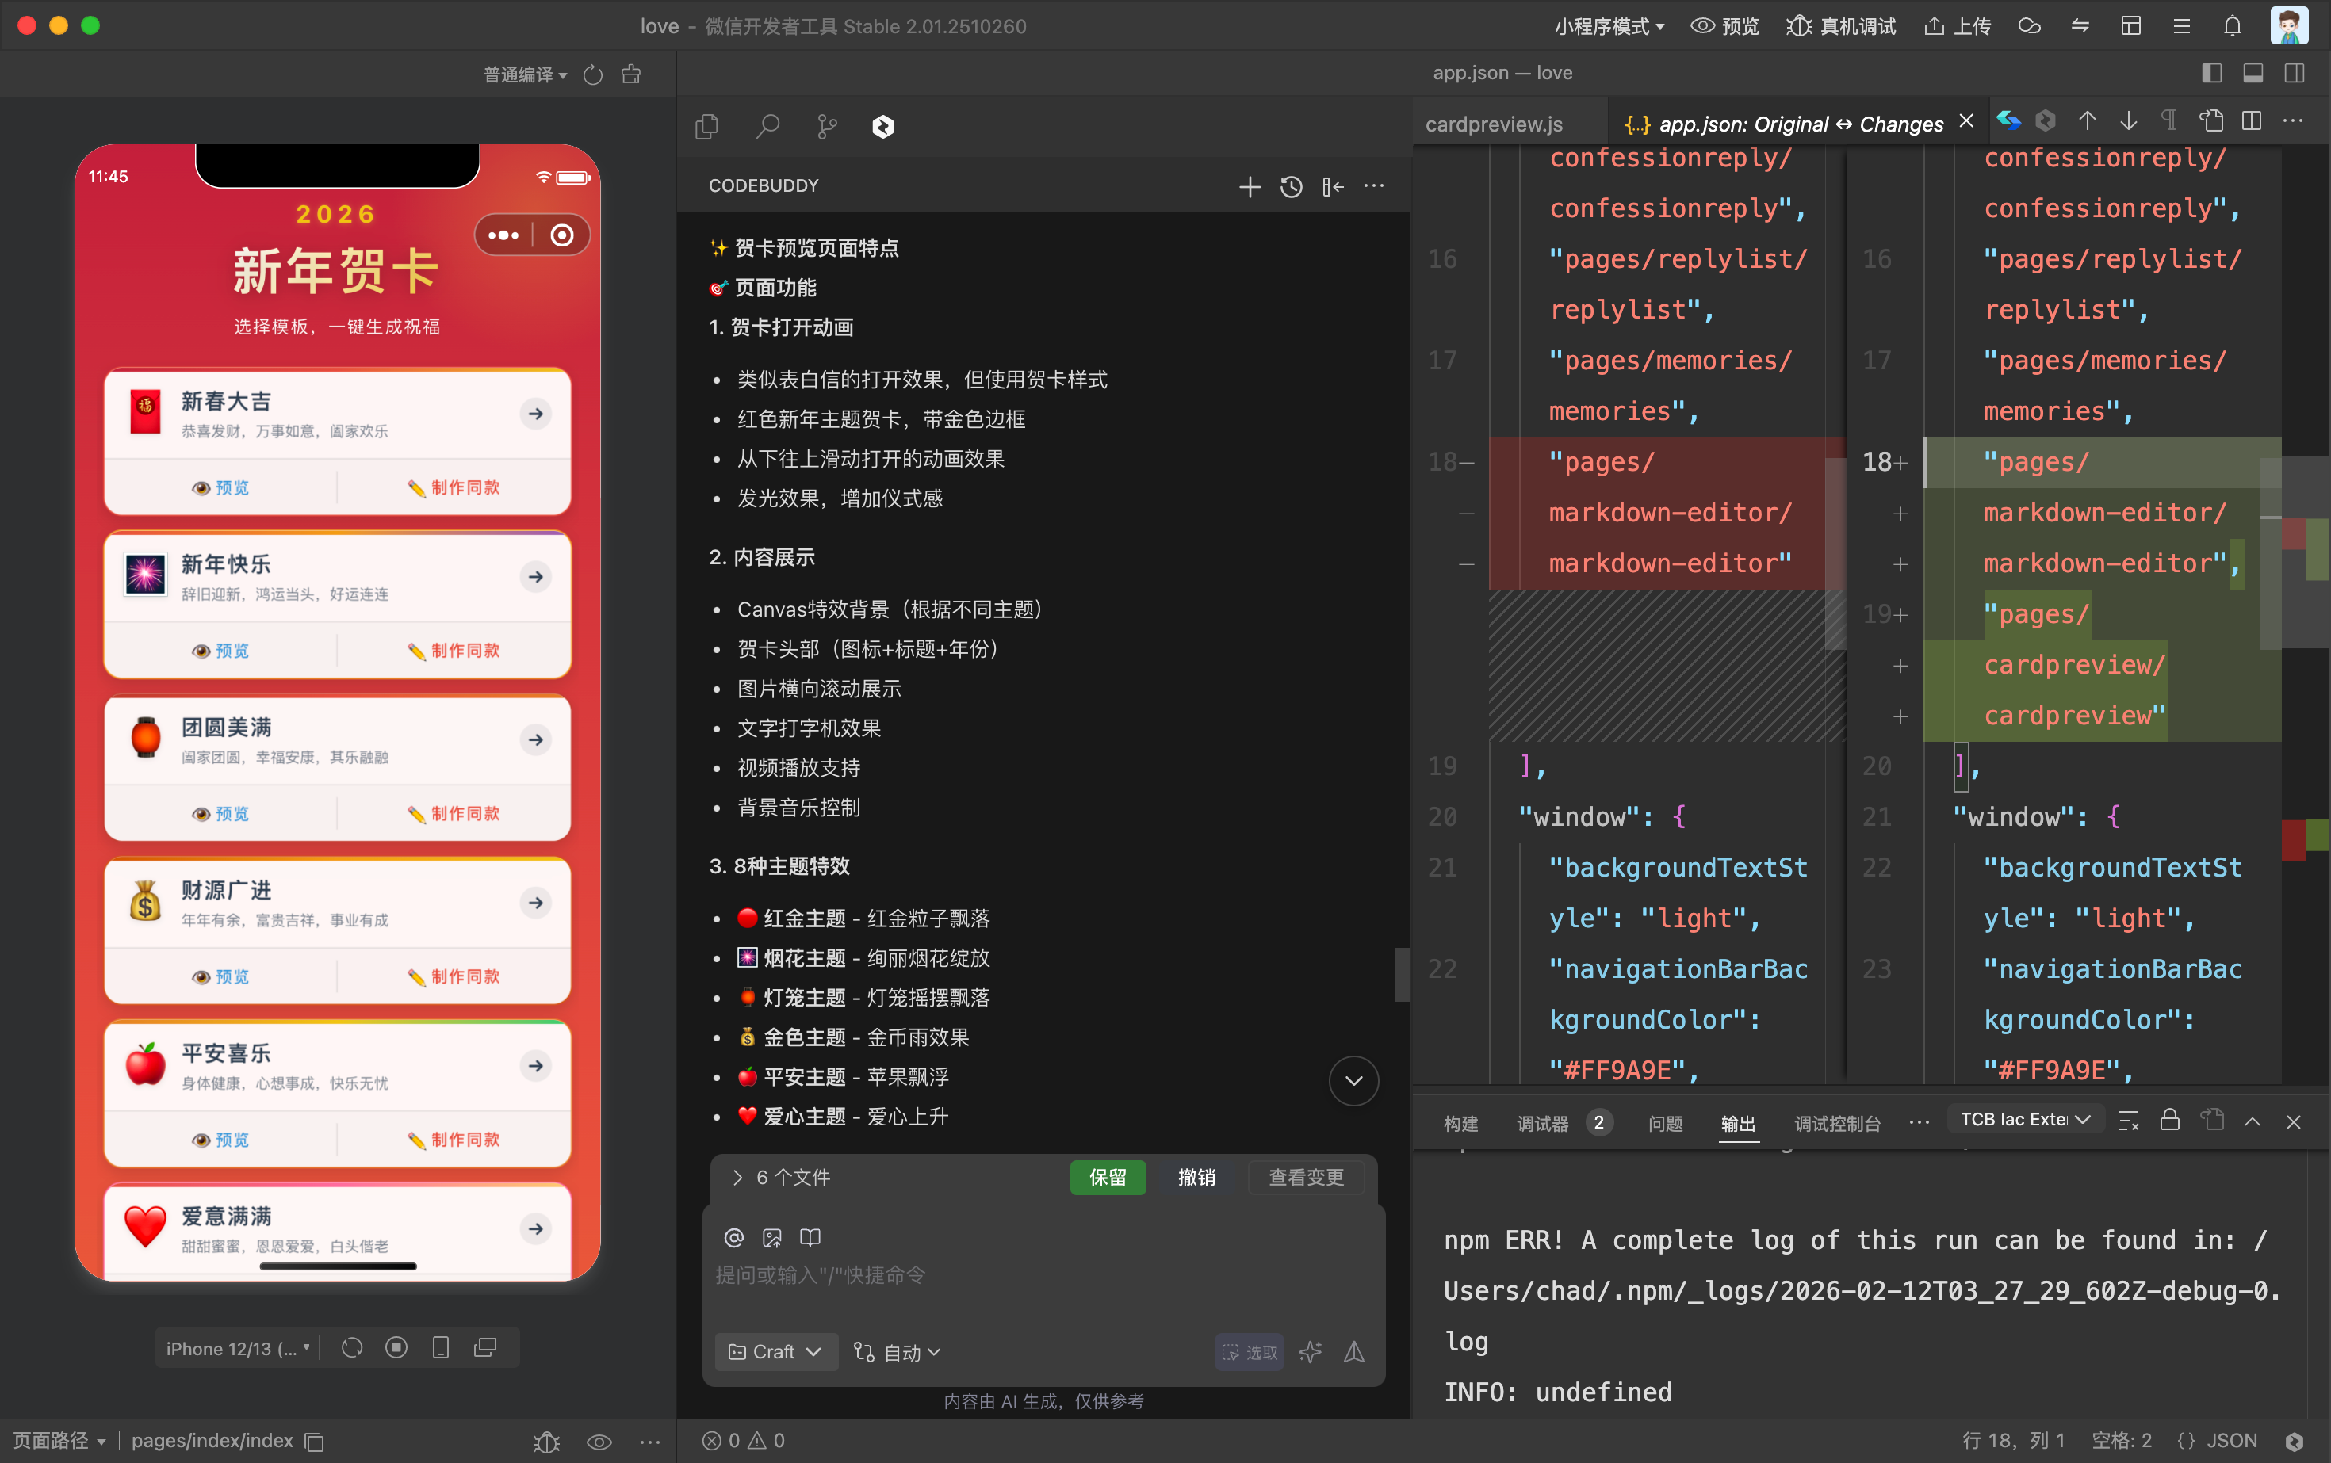Click the 查看变更 view changes button
This screenshot has height=1463, width=2331.
(x=1306, y=1178)
